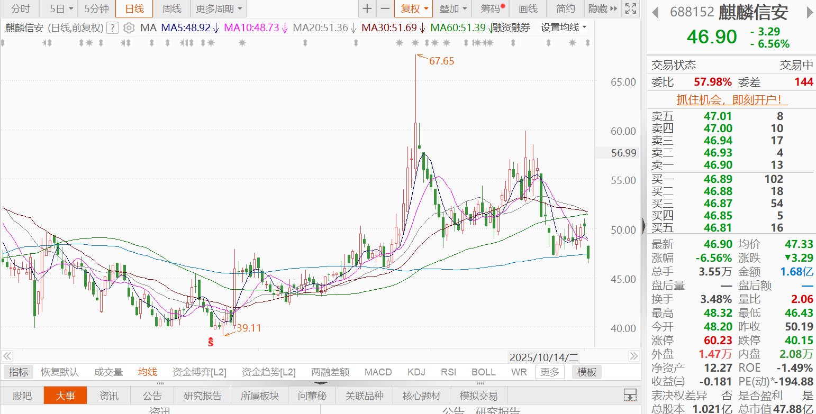The width and height of the screenshot is (816, 414).
Task: Enter fullscreen chart mode icon
Action: (630, 8)
